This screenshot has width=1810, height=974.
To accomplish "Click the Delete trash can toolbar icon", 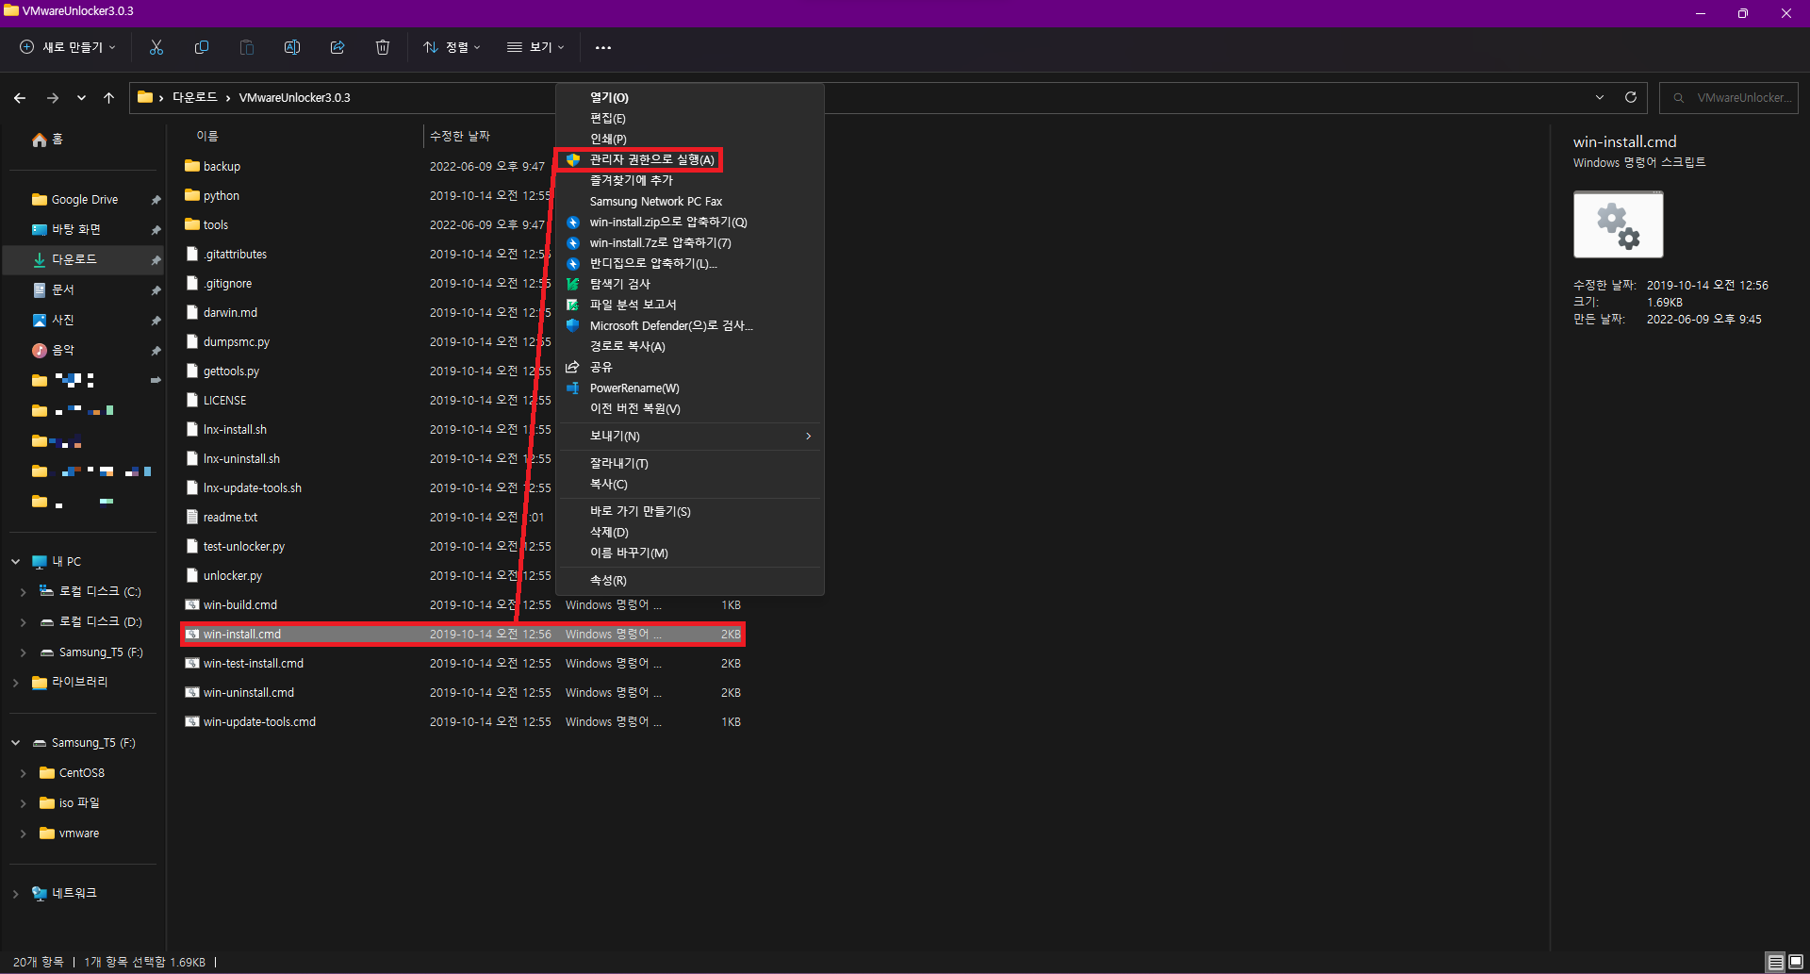I will [383, 47].
